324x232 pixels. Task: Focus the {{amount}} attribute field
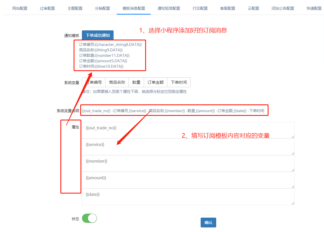click(x=188, y=180)
